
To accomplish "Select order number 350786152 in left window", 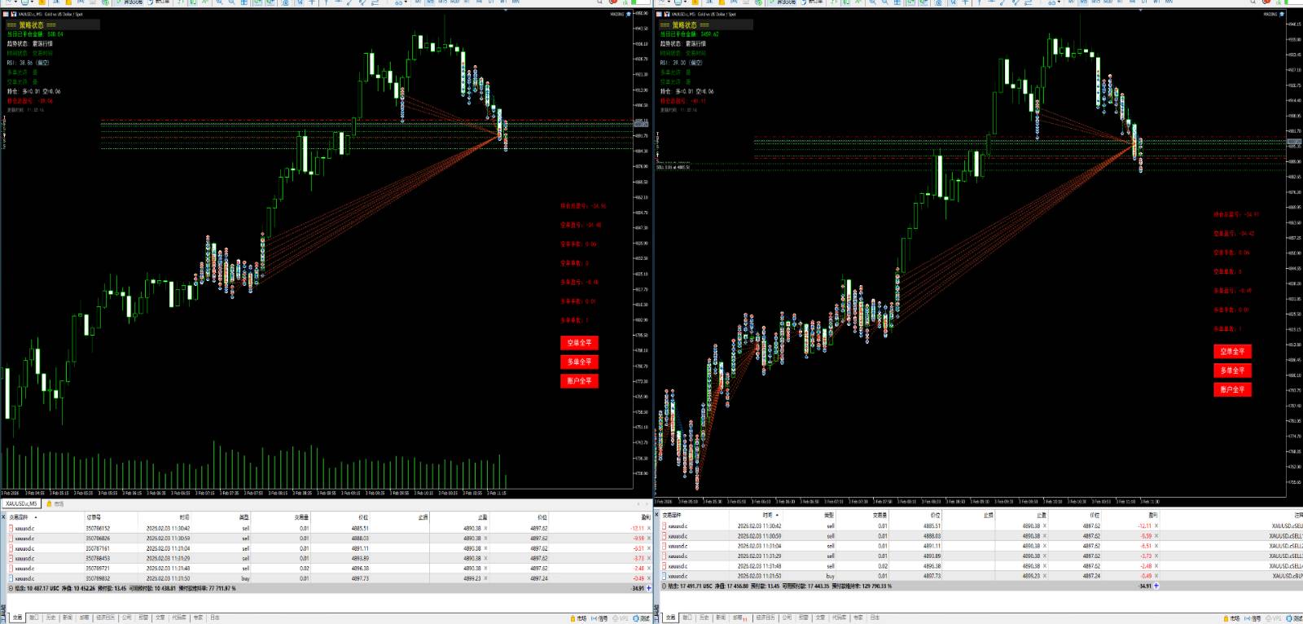I will [98, 528].
